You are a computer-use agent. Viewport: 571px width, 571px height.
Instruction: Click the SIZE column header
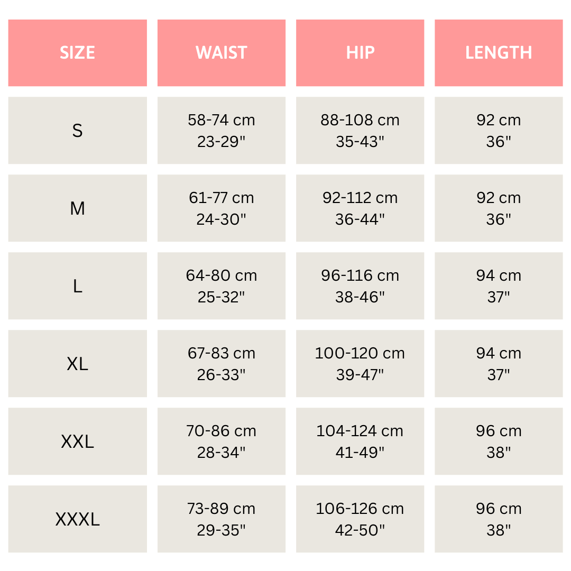(x=77, y=53)
